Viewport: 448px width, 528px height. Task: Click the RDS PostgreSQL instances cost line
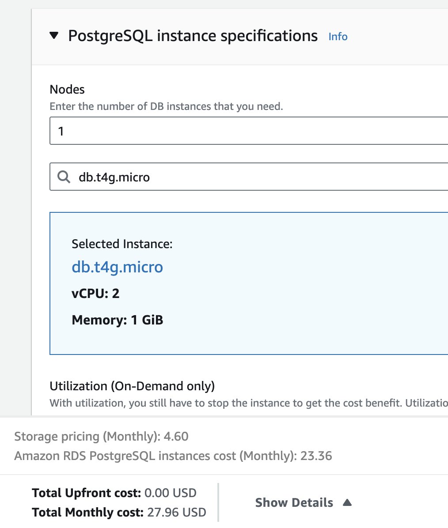(173, 456)
